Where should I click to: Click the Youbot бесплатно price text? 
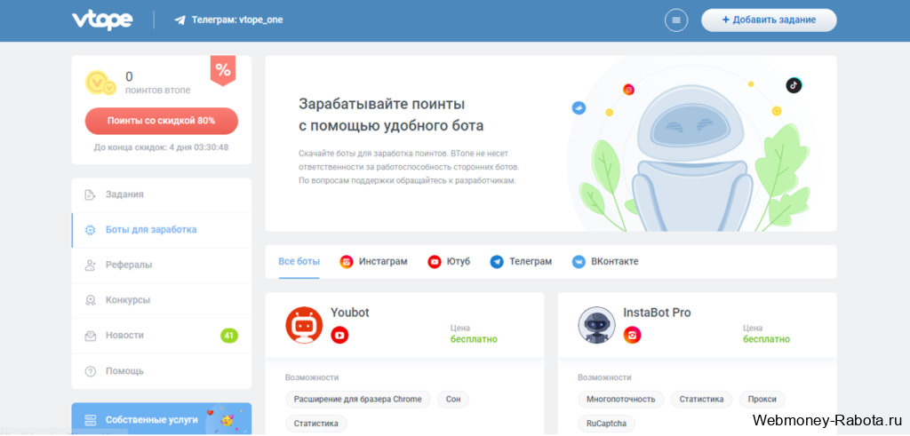(x=474, y=339)
